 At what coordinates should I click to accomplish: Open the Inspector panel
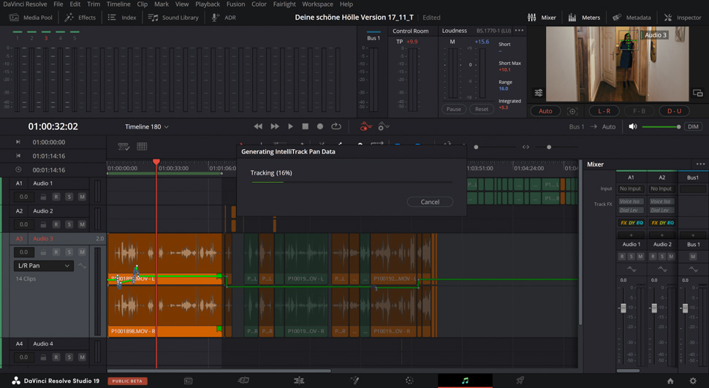point(683,18)
